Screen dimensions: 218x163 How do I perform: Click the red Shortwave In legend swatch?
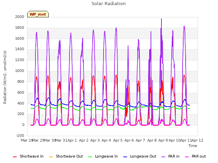tap(15, 157)
